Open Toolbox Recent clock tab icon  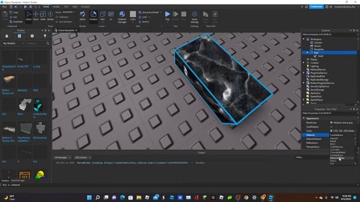coord(32,36)
